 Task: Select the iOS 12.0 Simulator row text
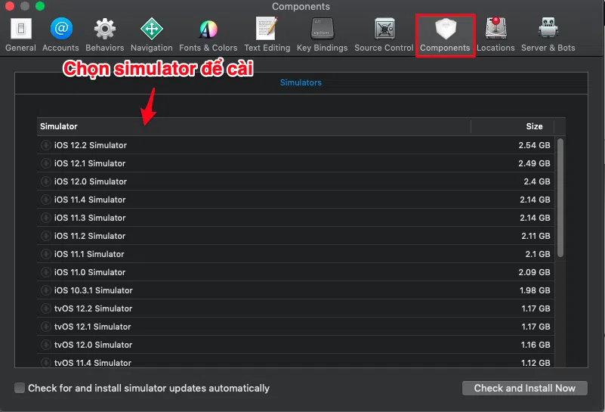(91, 181)
